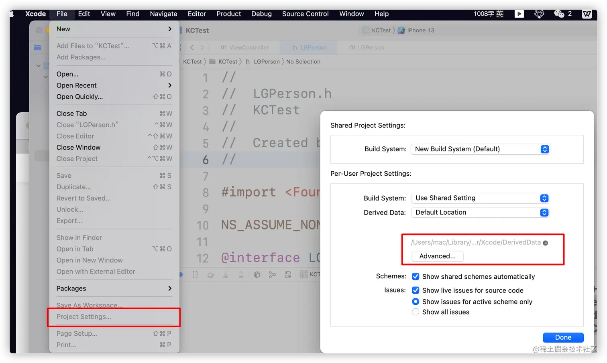Click the environment overrides icon in debug bar
The height and width of the screenshot is (363, 607).
[x=288, y=275]
